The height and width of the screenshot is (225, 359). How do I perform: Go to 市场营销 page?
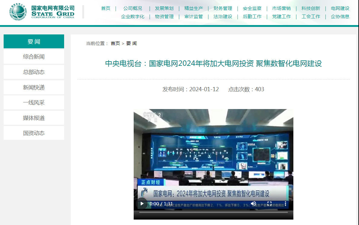point(281,8)
